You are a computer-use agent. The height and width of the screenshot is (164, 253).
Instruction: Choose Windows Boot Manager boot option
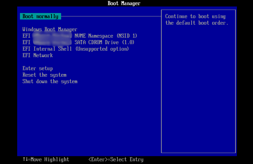[x=50, y=29]
